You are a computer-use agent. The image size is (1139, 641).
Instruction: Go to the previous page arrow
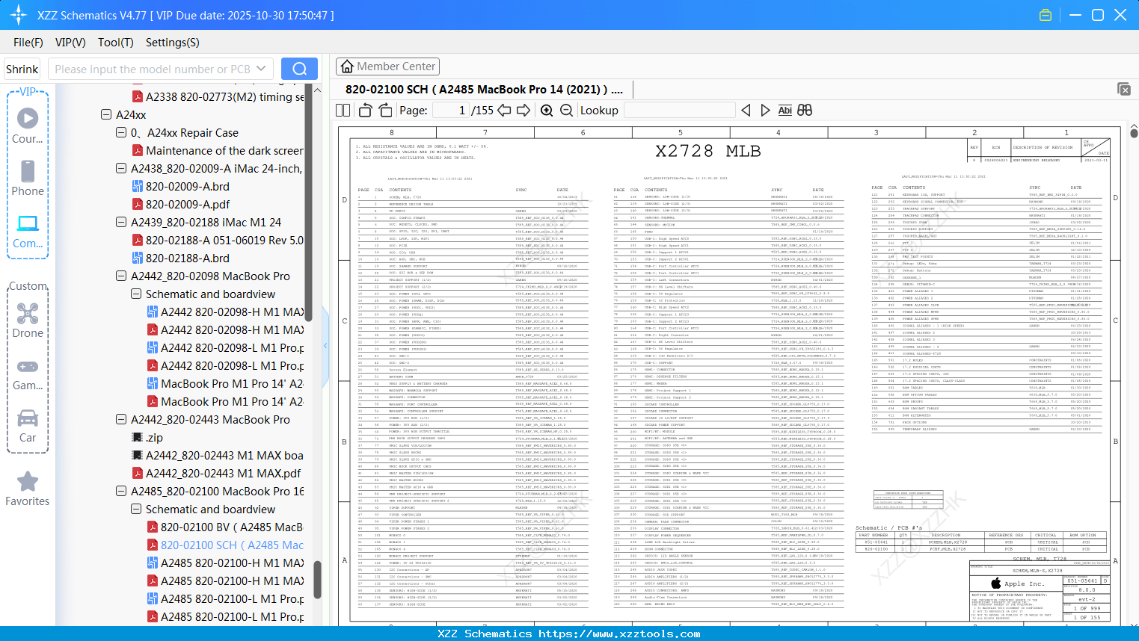click(504, 111)
